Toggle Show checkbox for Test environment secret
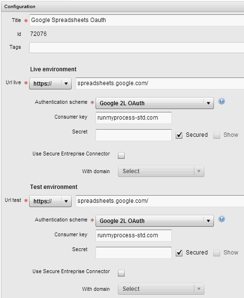244x298 pixels. (x=217, y=253)
